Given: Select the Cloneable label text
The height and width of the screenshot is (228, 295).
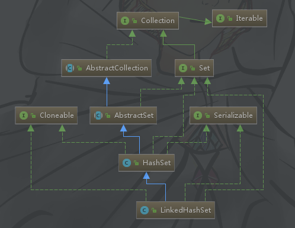Looking at the screenshot, I should click(57, 115).
